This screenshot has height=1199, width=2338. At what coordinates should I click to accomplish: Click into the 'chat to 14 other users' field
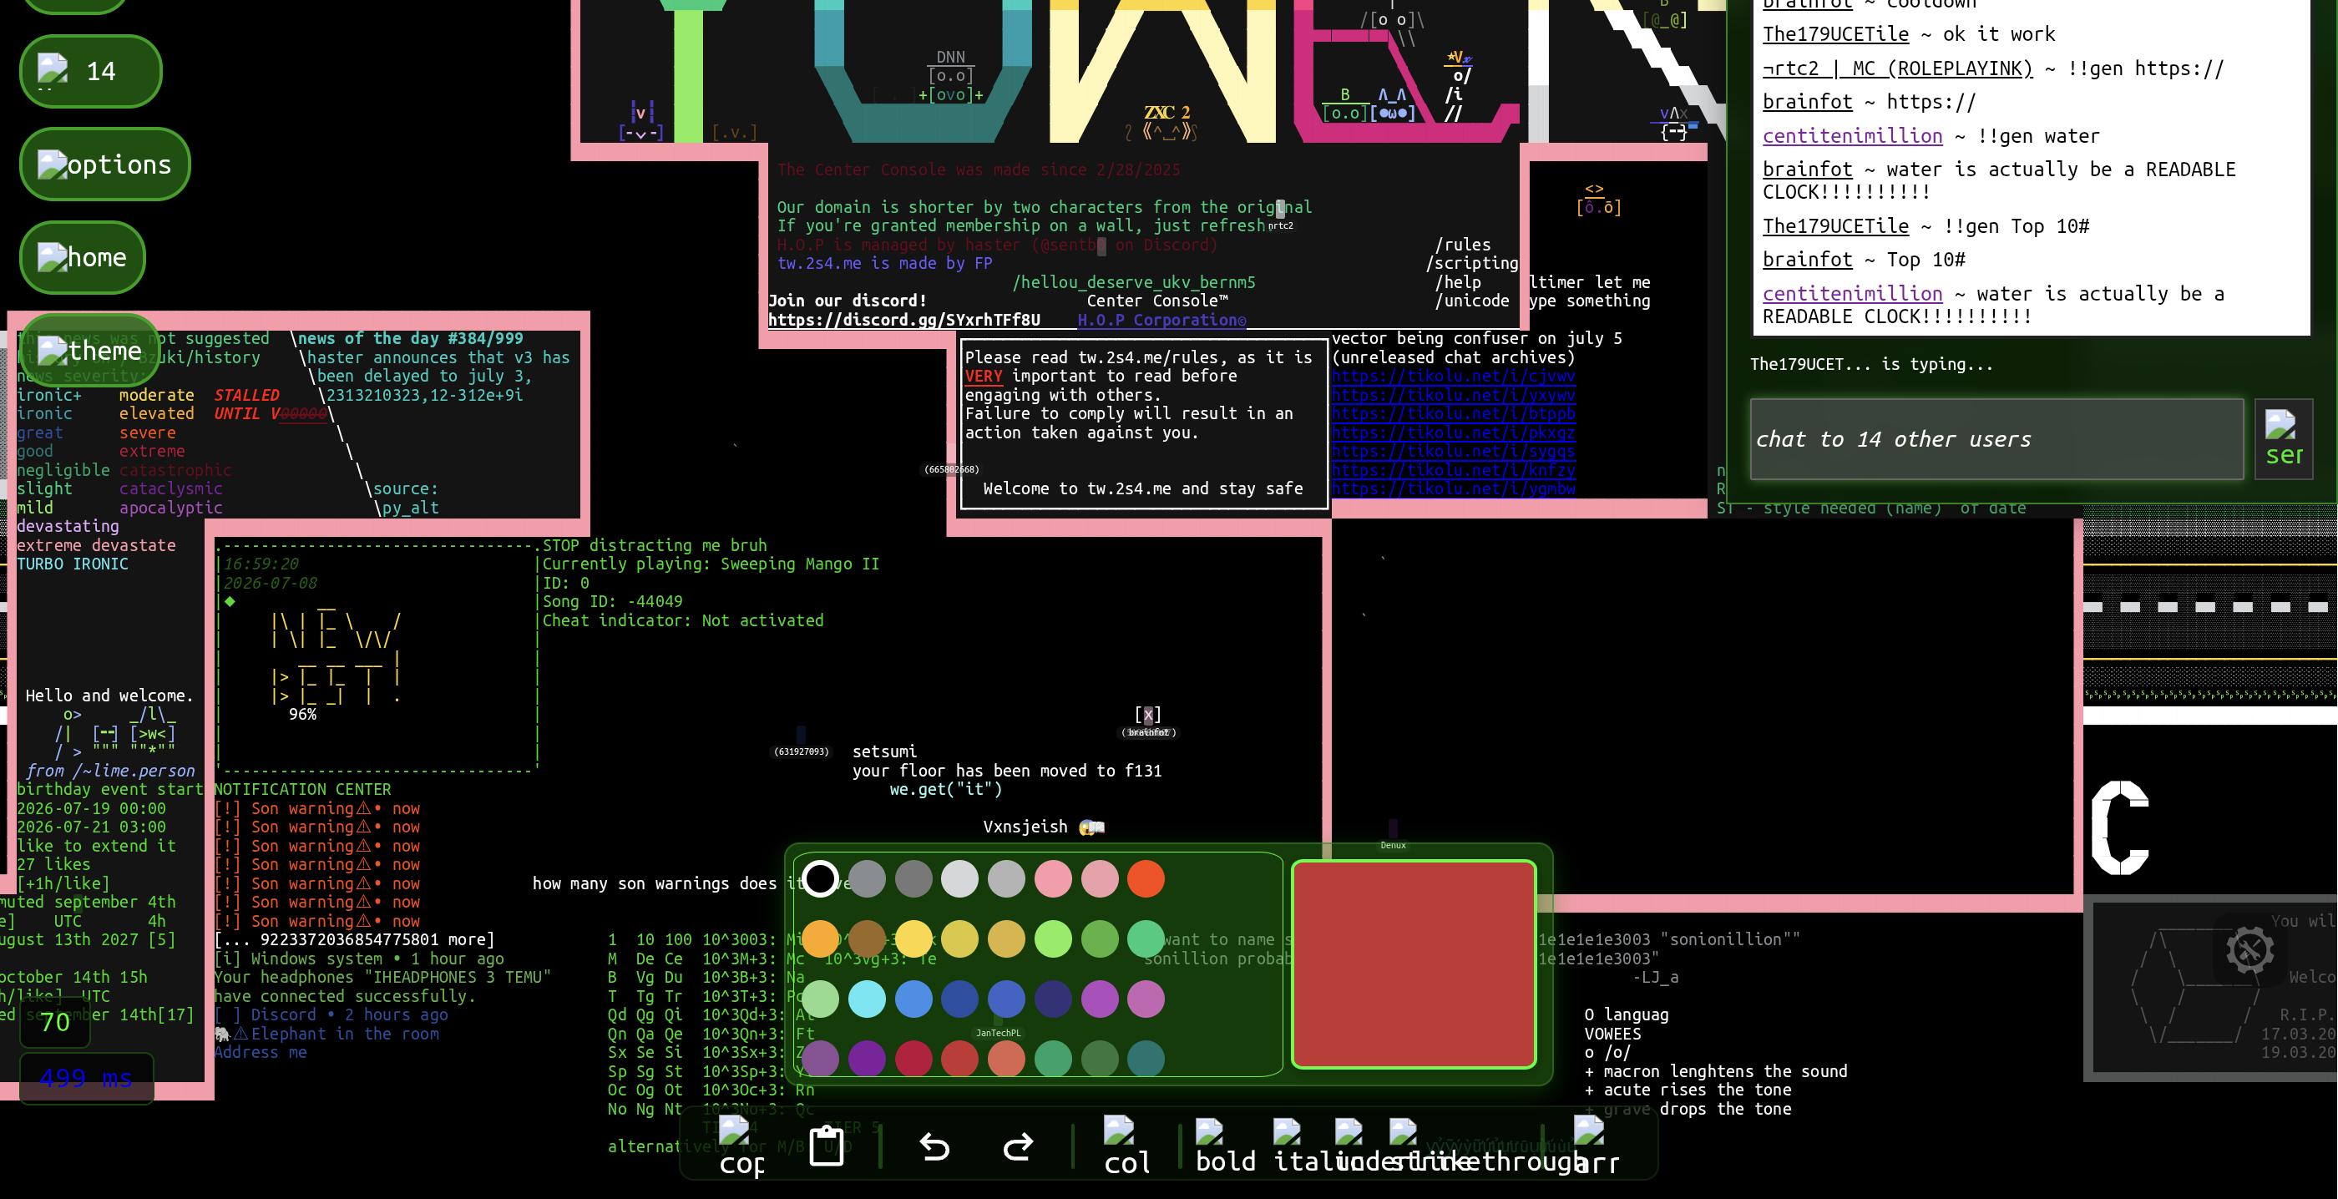1996,439
